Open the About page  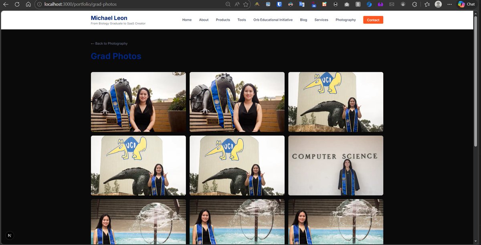pos(204,20)
